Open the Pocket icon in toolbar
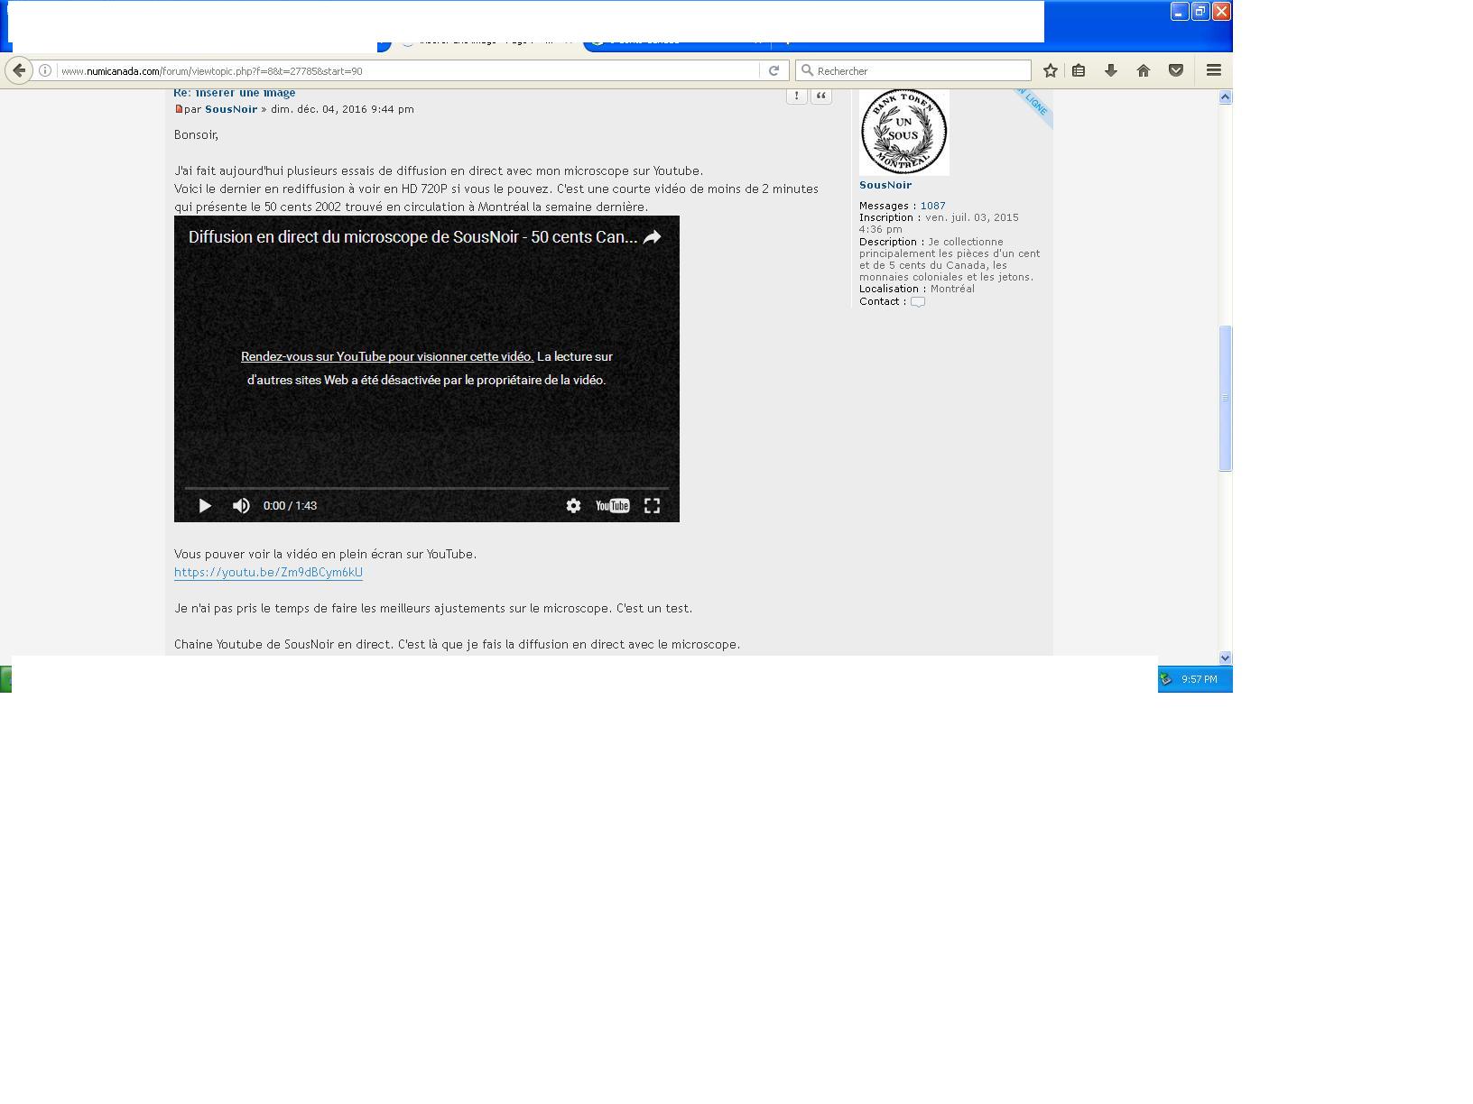Viewport: 1473px width, 1104px height. click(x=1176, y=70)
